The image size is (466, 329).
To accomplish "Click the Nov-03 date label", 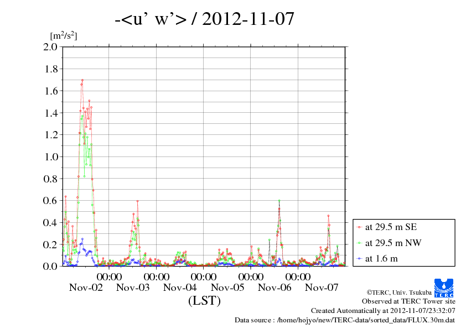I will tap(133, 288).
